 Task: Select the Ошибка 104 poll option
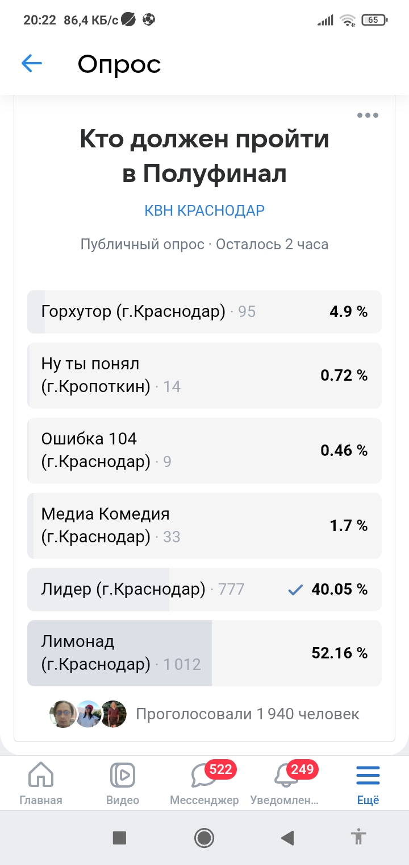click(204, 451)
